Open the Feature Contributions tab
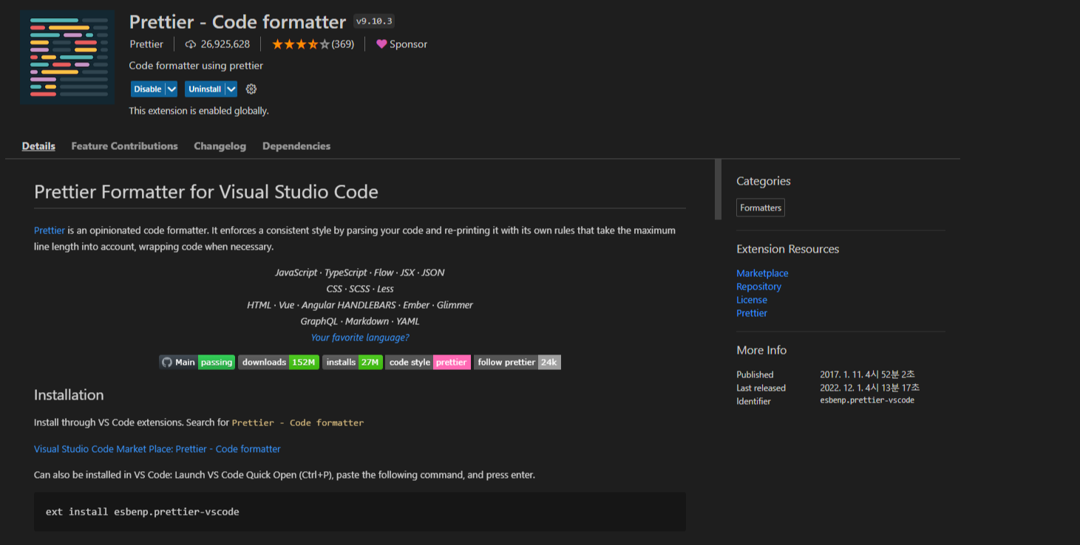Screen dimensions: 1080x545 [124, 146]
